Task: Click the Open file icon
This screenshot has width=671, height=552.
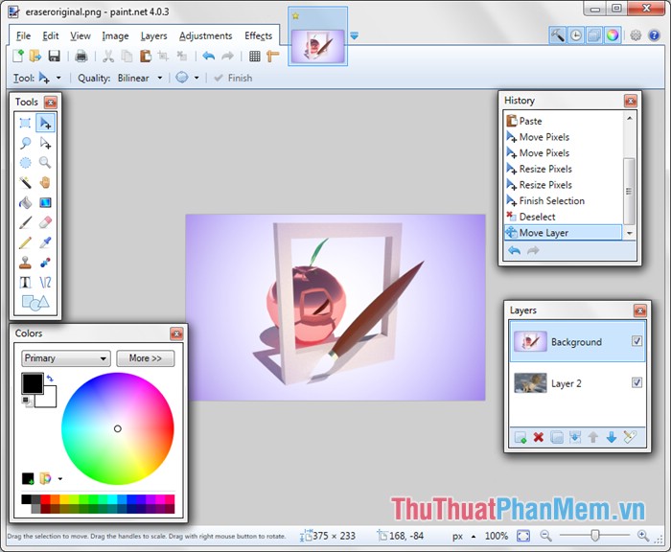Action: (35, 56)
